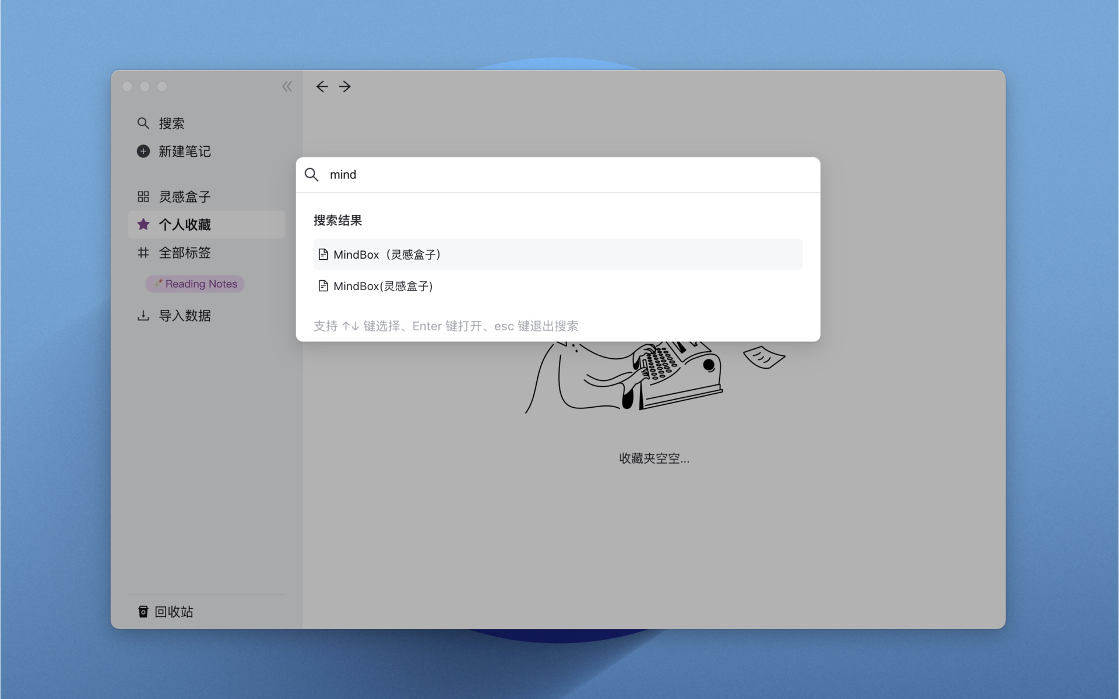Click the download icon beside 导入数据
Viewport: 1119px width, 699px height.
pyautogui.click(x=143, y=316)
